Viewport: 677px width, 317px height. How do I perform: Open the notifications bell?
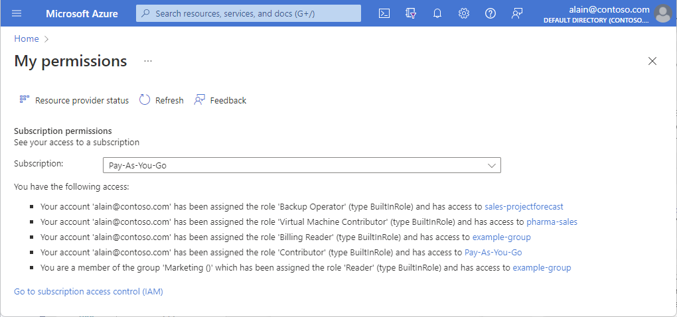point(437,13)
